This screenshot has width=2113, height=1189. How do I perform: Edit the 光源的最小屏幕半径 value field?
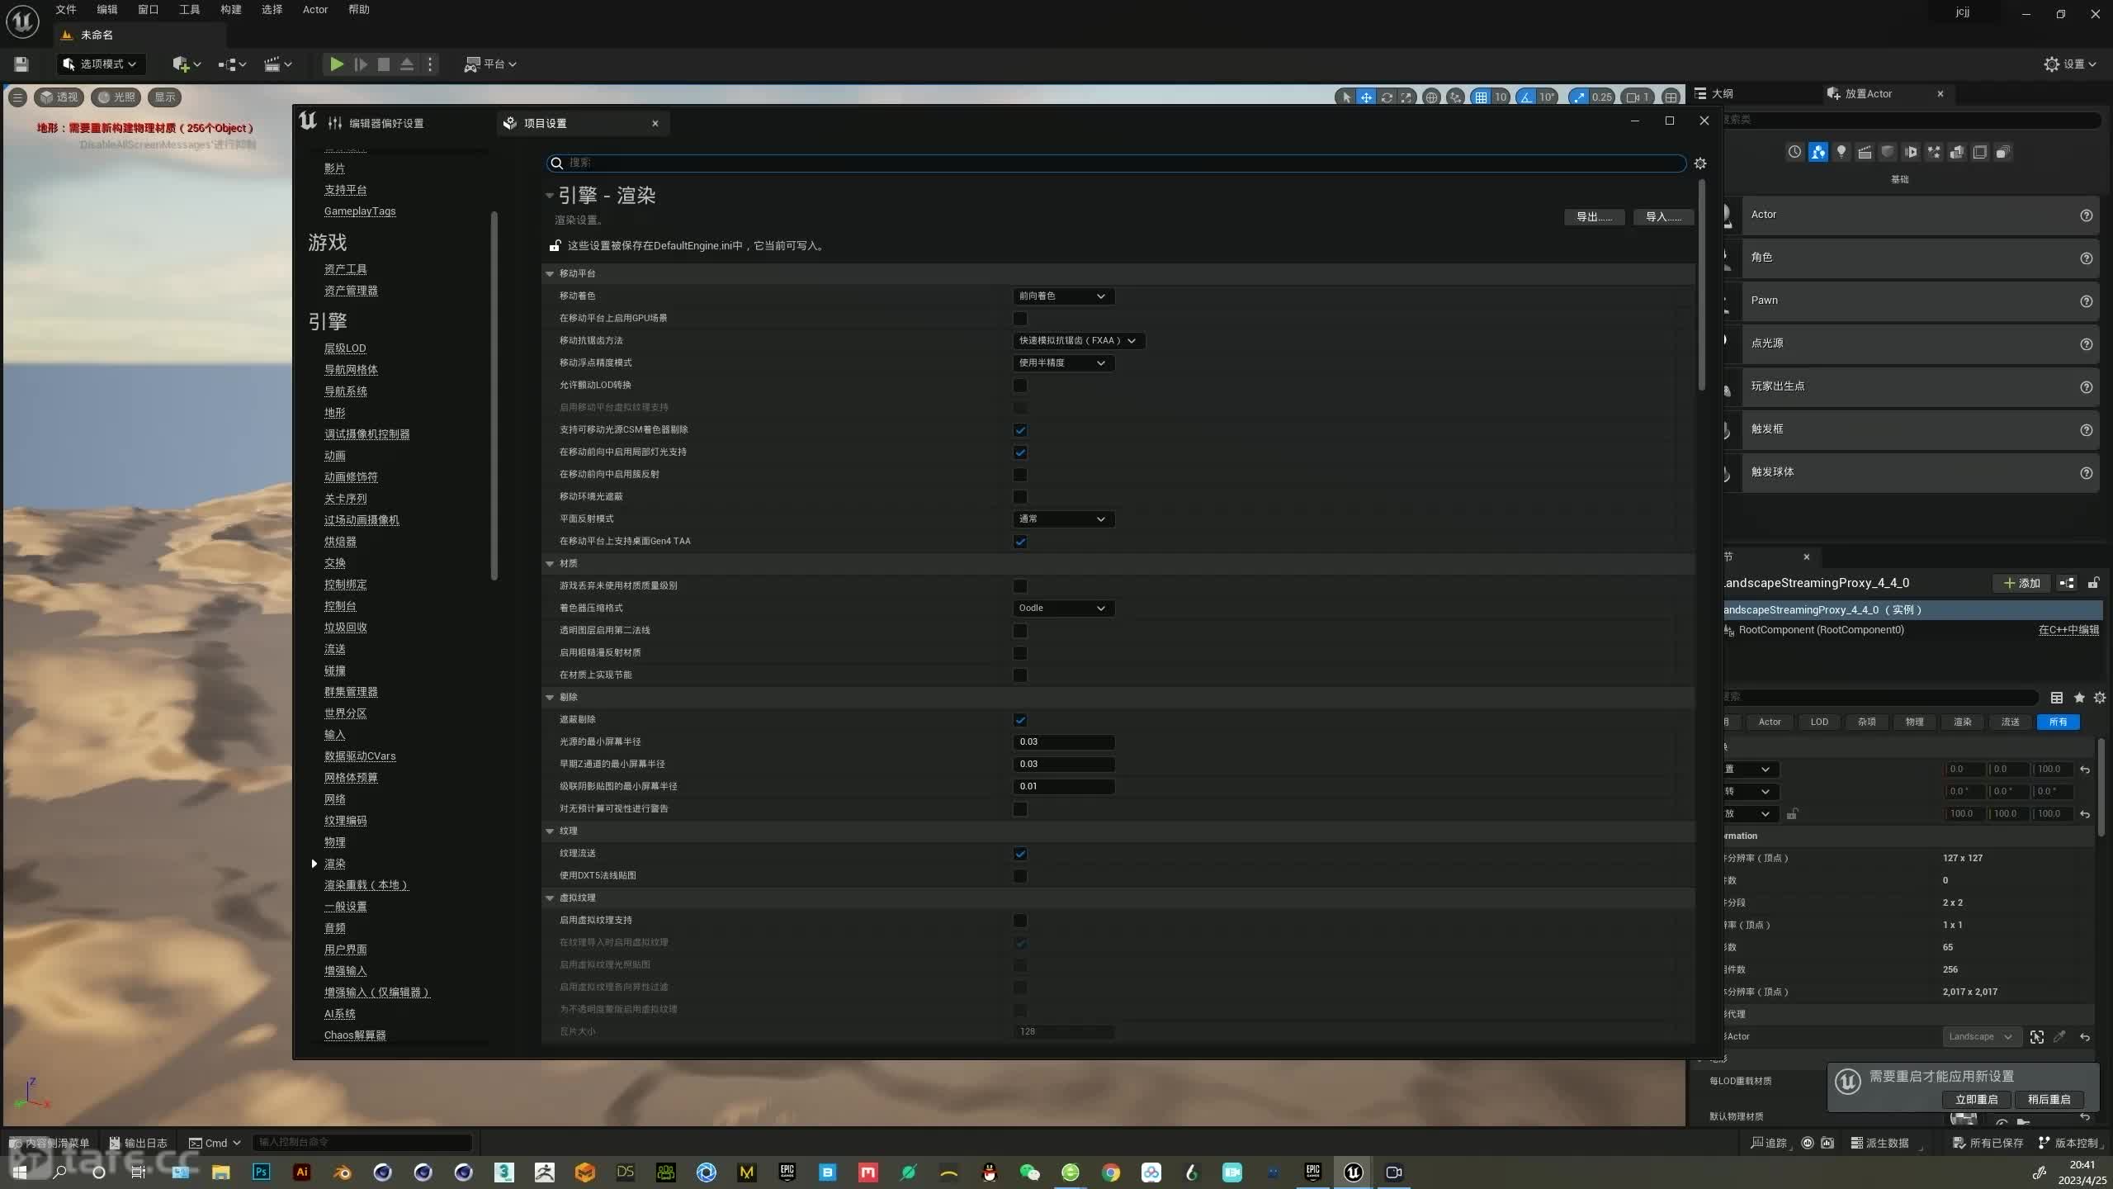[x=1063, y=741]
